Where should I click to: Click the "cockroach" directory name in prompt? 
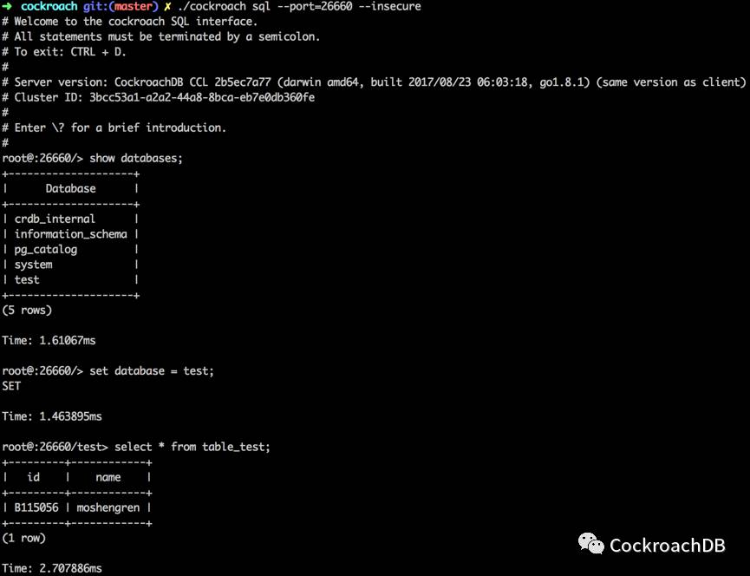click(x=49, y=6)
